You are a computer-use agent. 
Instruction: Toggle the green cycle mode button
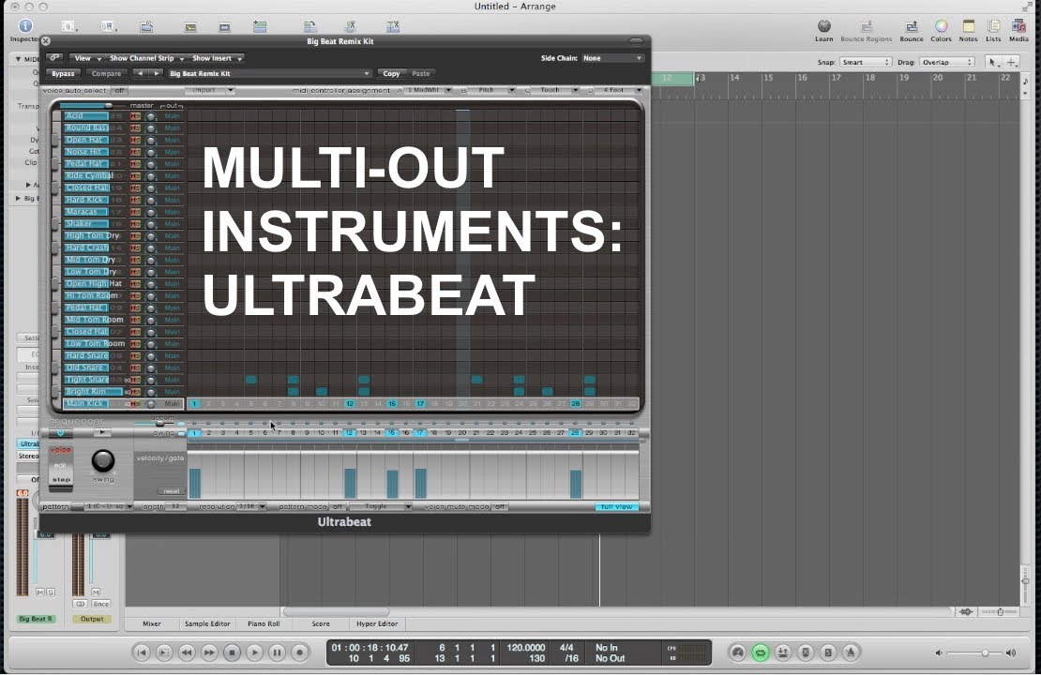coord(761,653)
